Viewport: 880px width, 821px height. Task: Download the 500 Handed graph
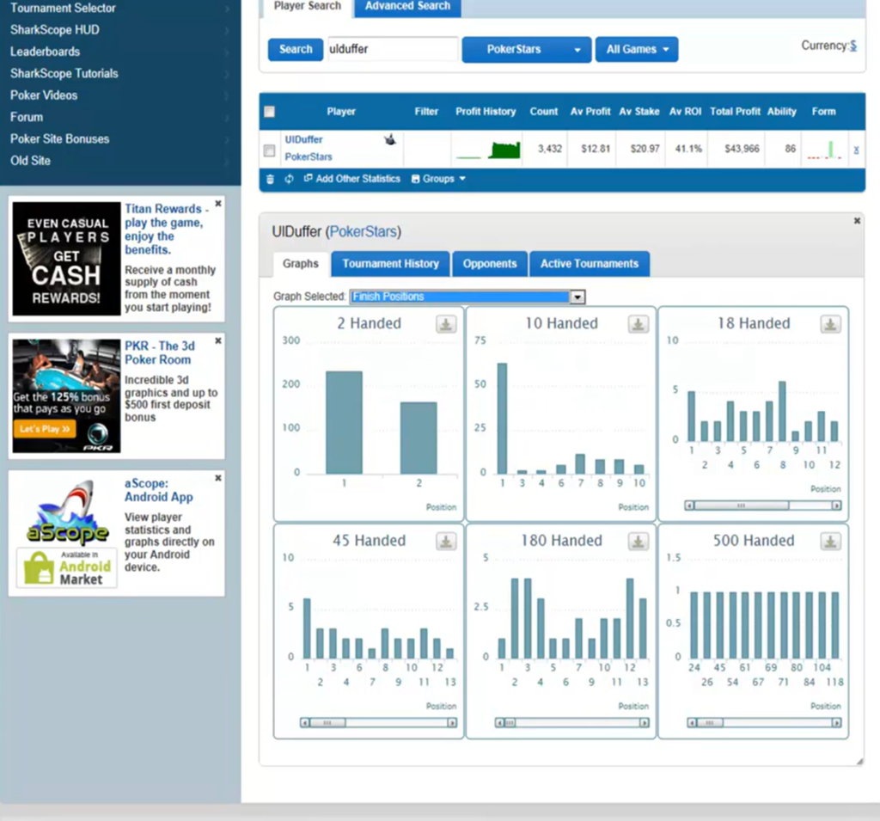coord(831,542)
